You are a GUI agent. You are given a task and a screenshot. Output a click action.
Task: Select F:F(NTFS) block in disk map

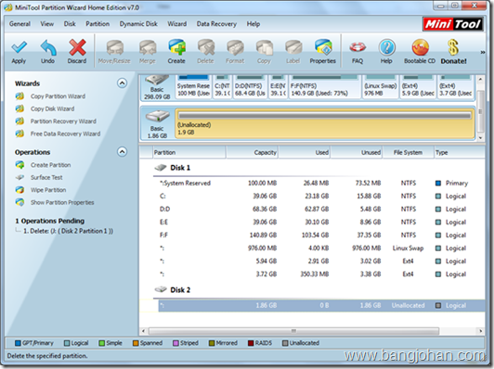click(x=324, y=87)
